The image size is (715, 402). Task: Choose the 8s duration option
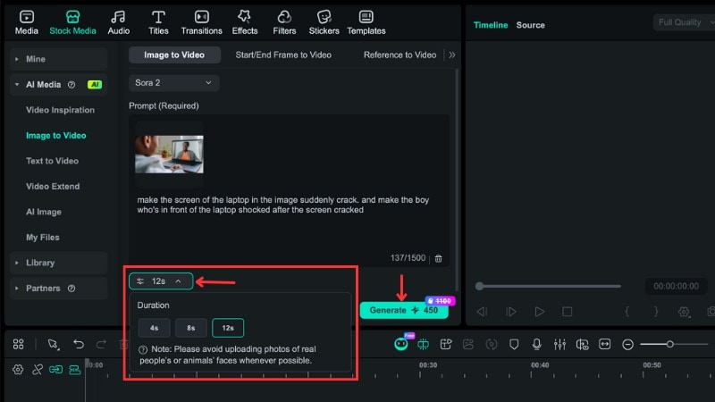(191, 328)
